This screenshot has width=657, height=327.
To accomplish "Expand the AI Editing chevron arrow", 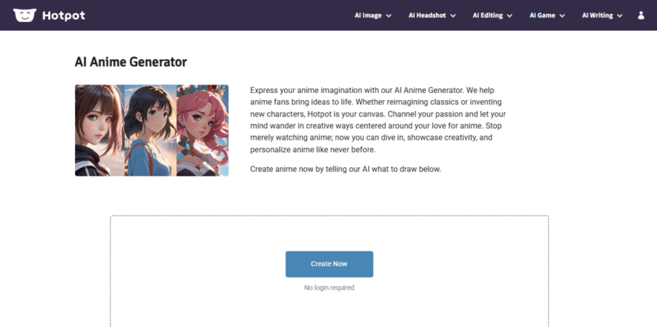I will pos(509,16).
